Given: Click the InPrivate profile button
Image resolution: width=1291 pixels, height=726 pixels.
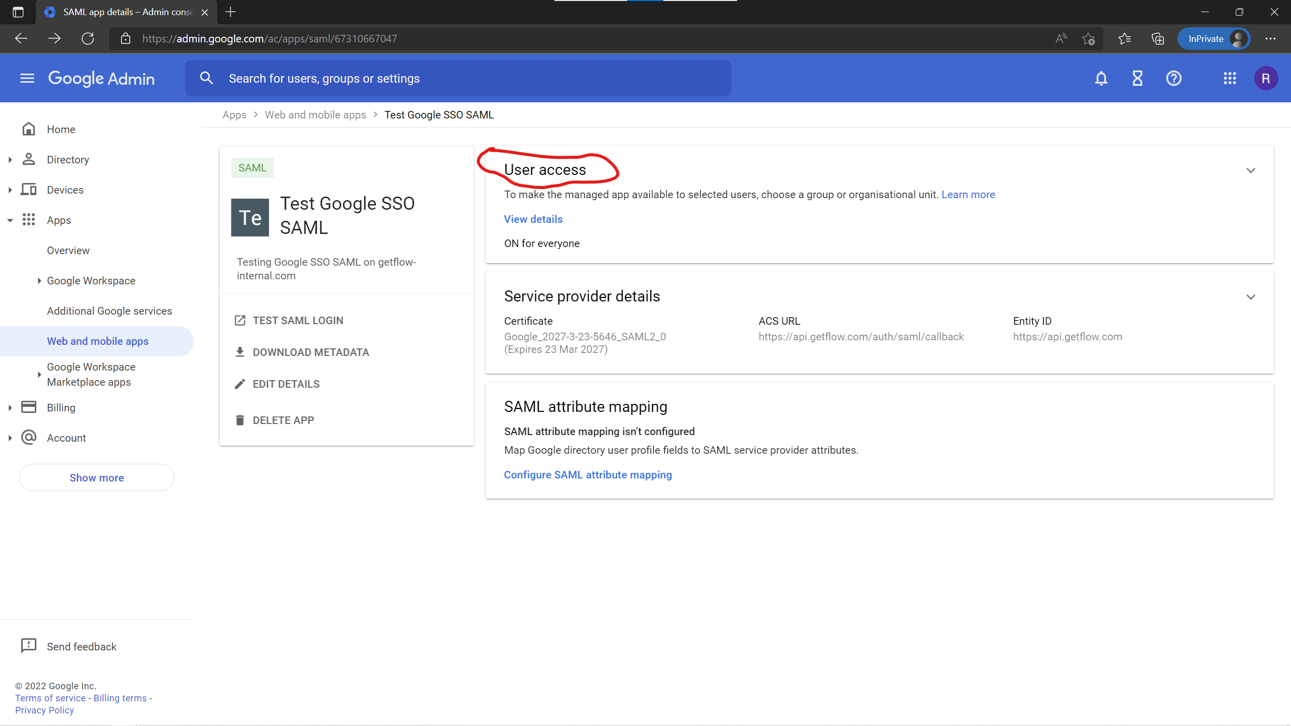Looking at the screenshot, I should click(1213, 38).
